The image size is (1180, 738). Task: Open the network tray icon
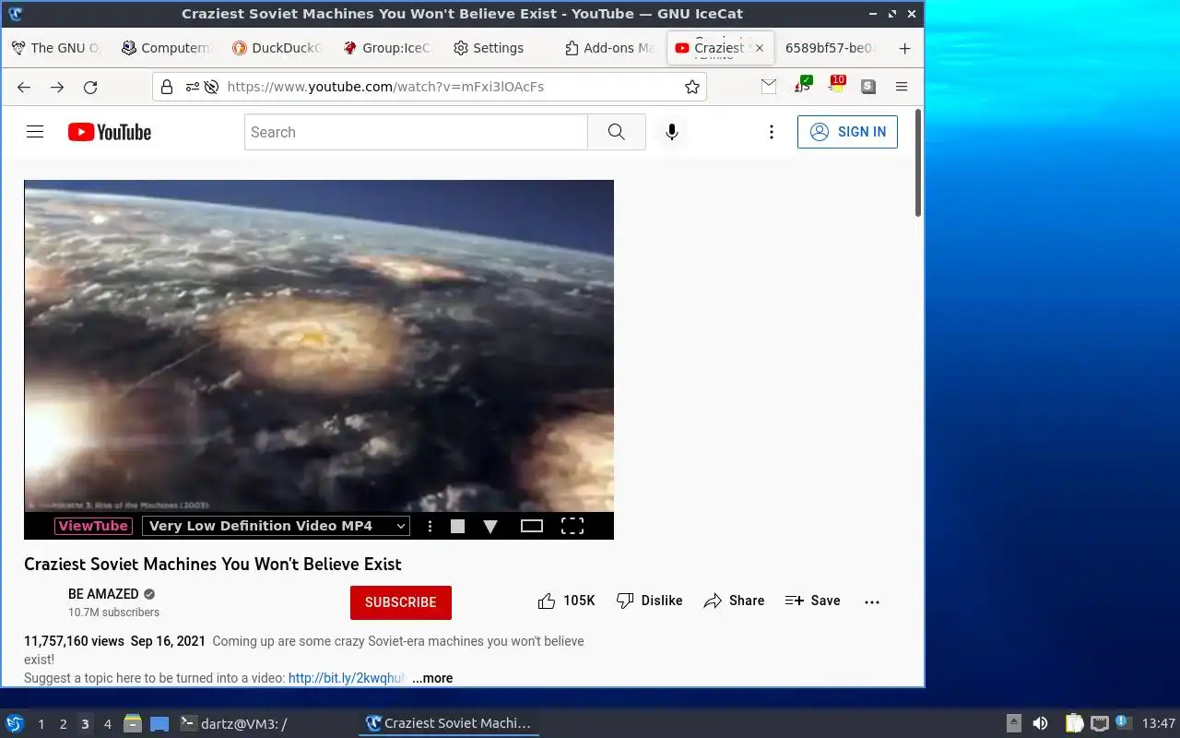click(x=1099, y=723)
